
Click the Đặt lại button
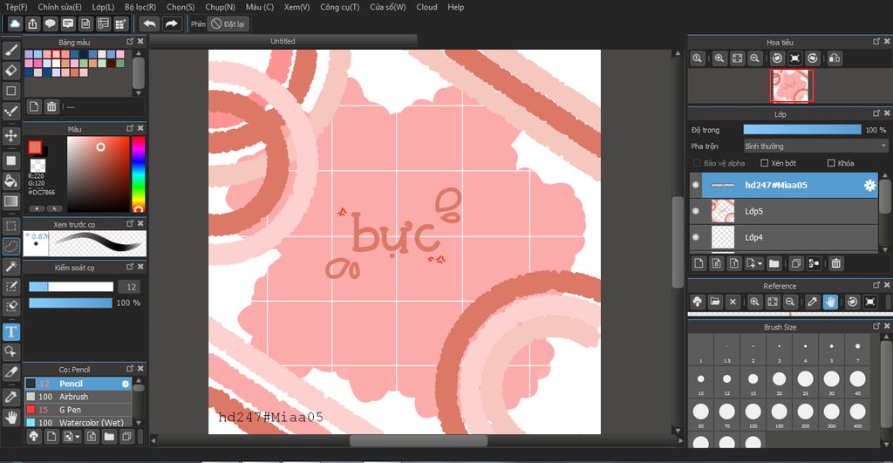coord(228,24)
